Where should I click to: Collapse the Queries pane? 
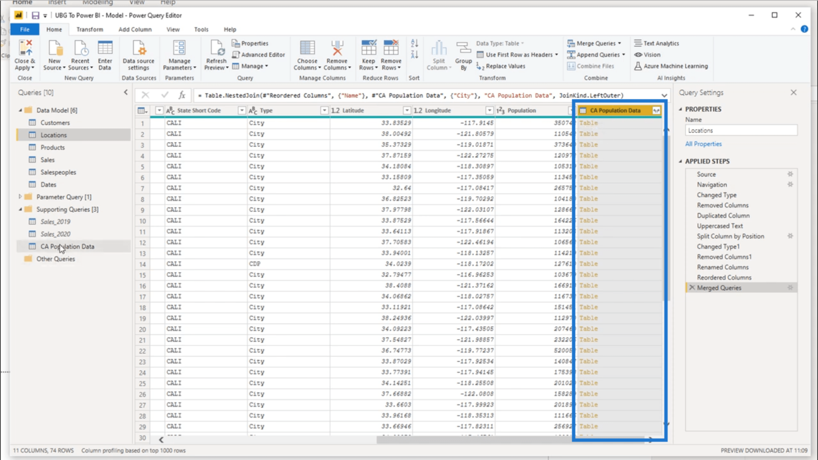(x=126, y=92)
